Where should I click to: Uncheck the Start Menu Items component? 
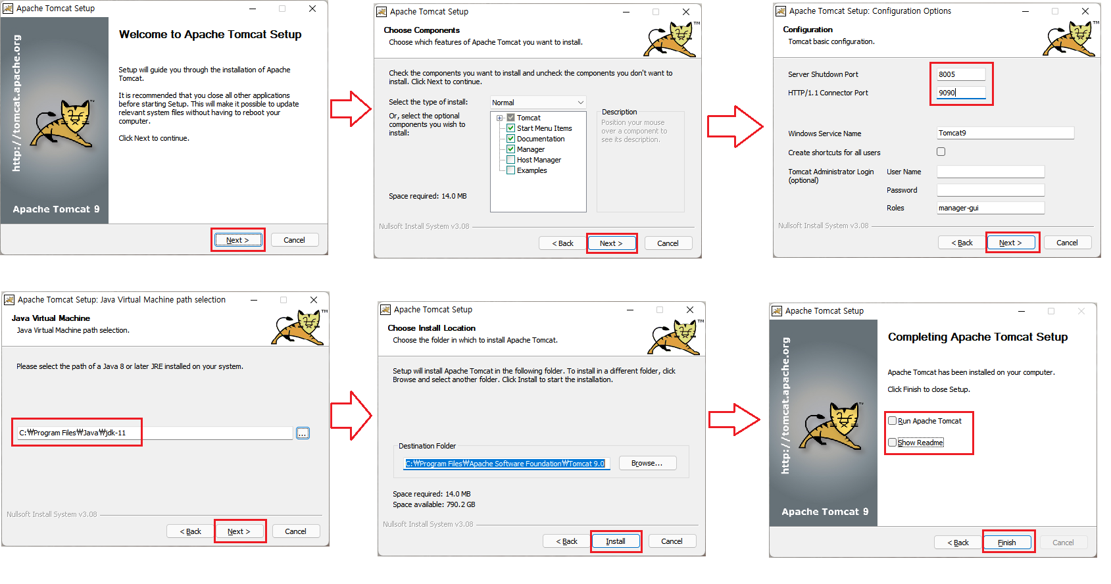pos(510,128)
